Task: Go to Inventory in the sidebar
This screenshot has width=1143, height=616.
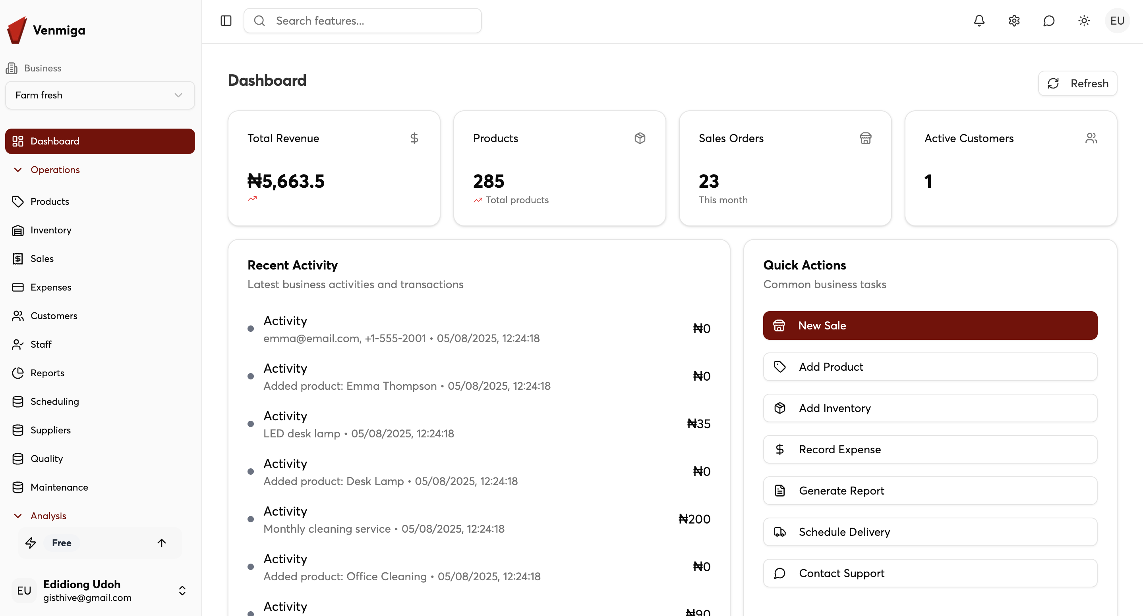Action: pyautogui.click(x=50, y=230)
